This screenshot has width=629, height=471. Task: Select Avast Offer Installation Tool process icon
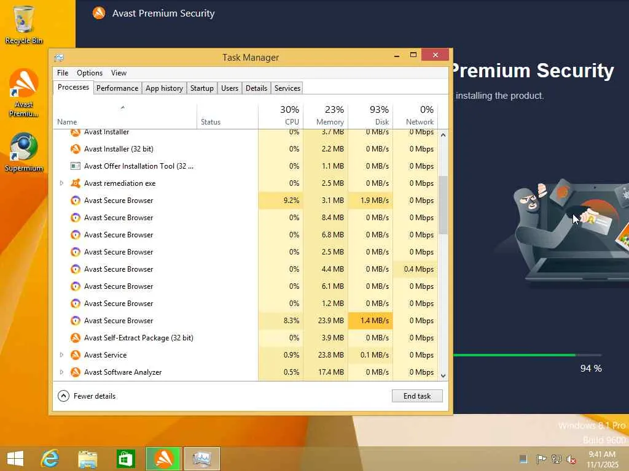pos(76,166)
